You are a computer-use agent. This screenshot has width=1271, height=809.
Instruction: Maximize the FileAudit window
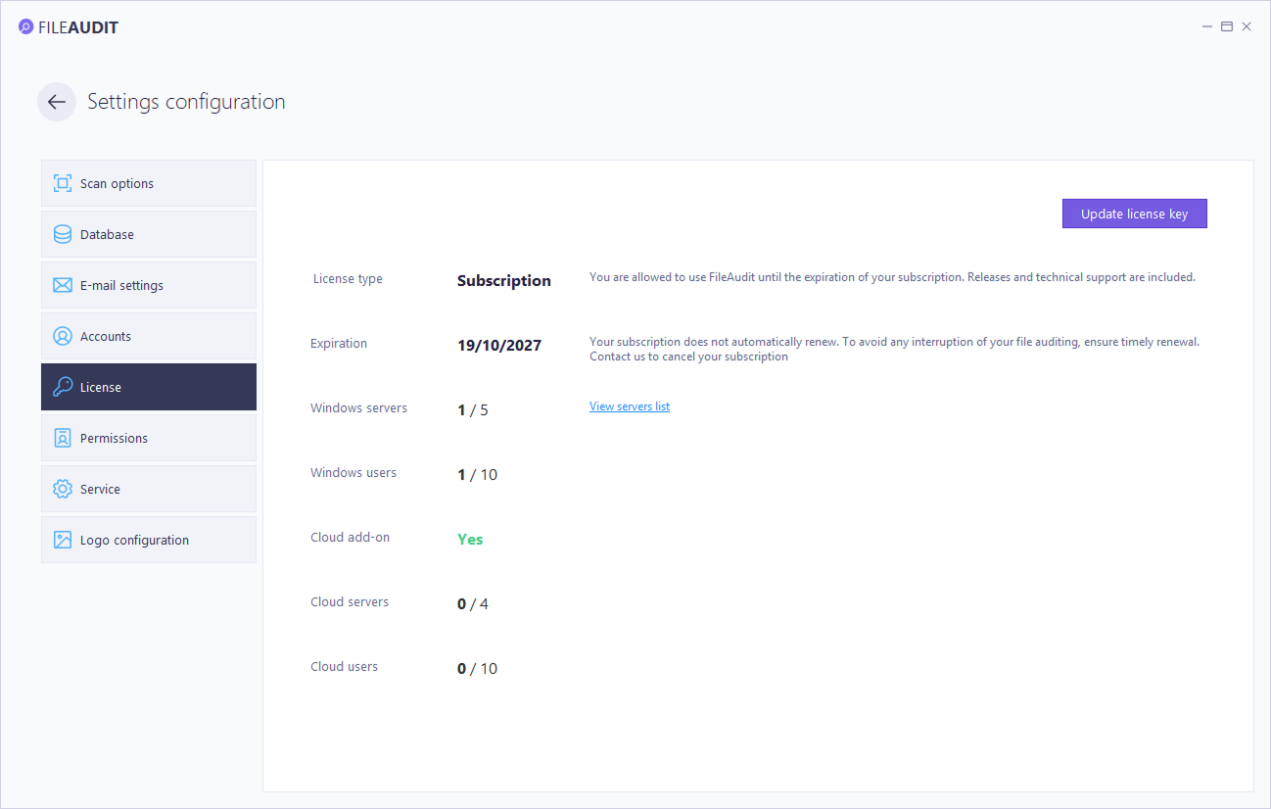(x=1227, y=26)
